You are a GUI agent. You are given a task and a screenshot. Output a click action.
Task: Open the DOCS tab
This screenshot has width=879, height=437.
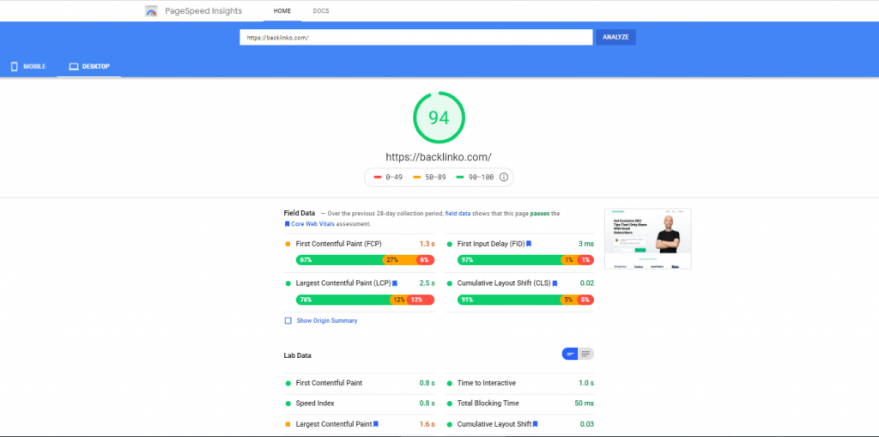click(x=321, y=10)
